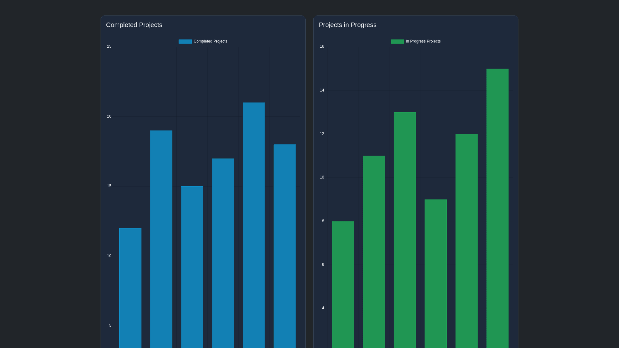Click the 16 y-axis label on Progress chart
The image size is (619, 348).
pyautogui.click(x=322, y=46)
